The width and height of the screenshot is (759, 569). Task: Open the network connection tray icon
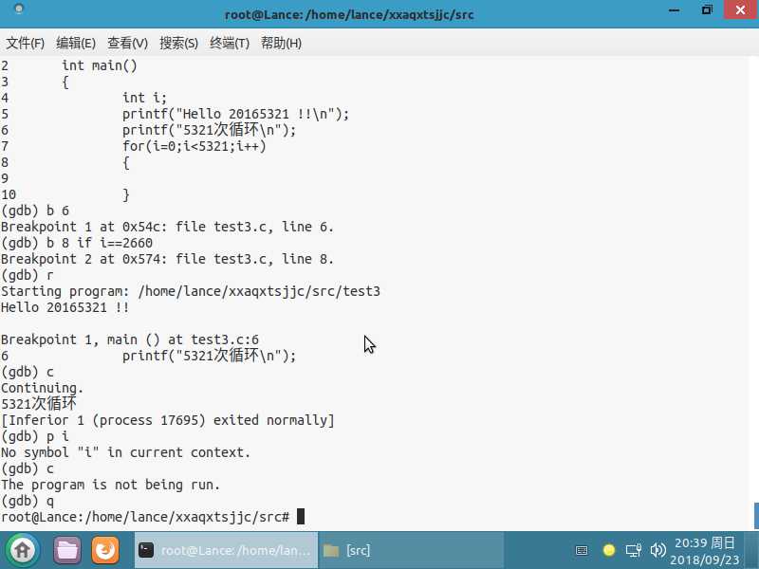point(633,550)
